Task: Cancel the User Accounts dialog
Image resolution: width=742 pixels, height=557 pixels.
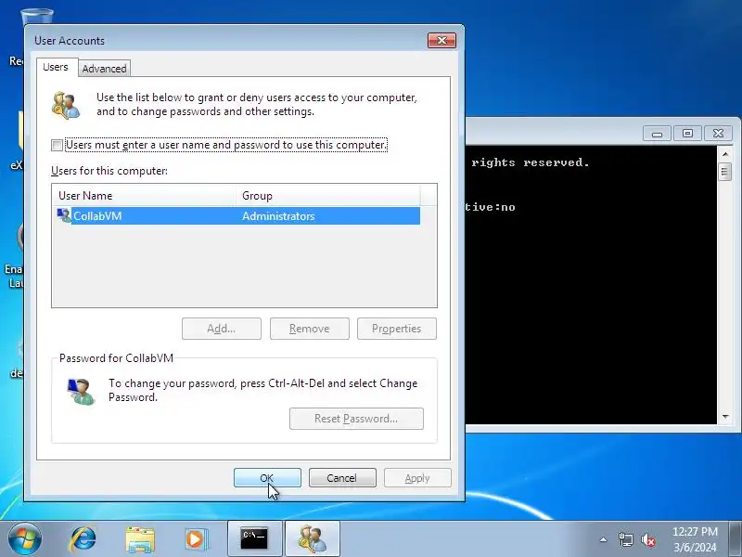Action: pyautogui.click(x=342, y=478)
